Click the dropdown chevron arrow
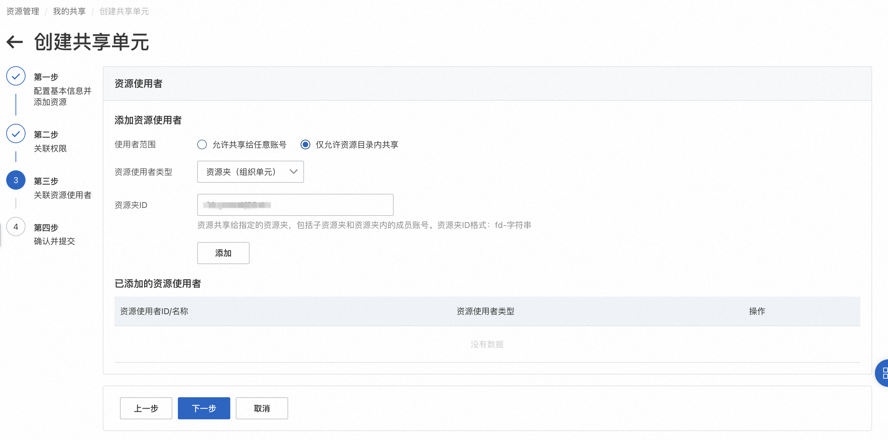The image size is (888, 440). coord(293,172)
